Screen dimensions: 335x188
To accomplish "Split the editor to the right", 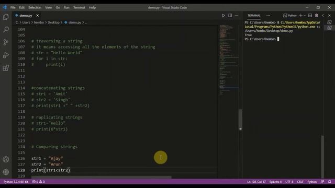I will click(230, 15).
